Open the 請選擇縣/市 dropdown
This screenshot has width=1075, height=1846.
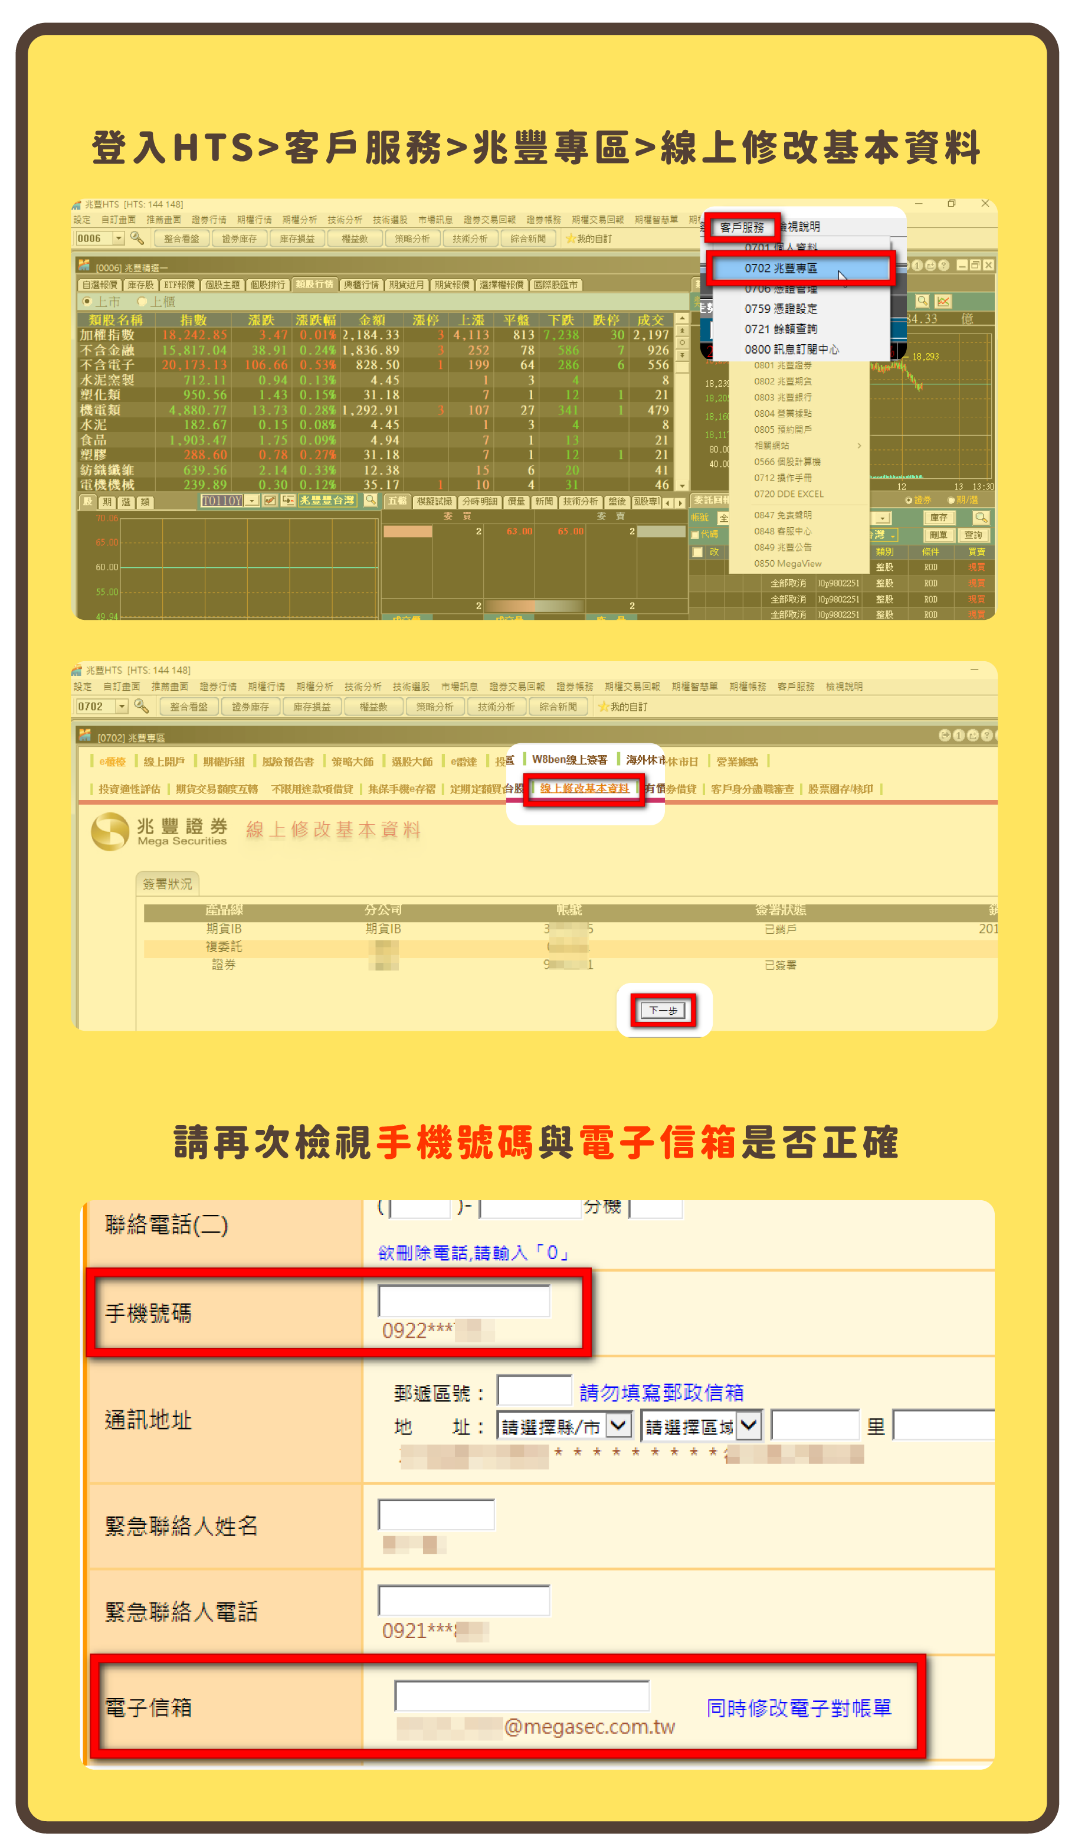[618, 1426]
